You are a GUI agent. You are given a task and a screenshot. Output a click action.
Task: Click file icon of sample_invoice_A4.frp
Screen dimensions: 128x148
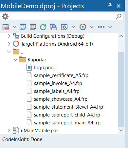tap(29, 83)
